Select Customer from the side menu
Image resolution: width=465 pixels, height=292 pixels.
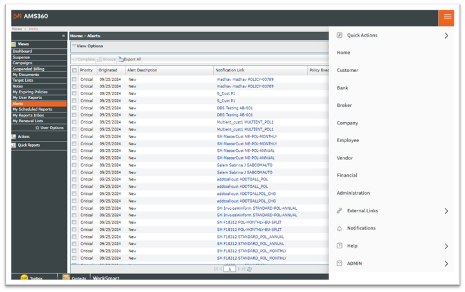(x=347, y=70)
